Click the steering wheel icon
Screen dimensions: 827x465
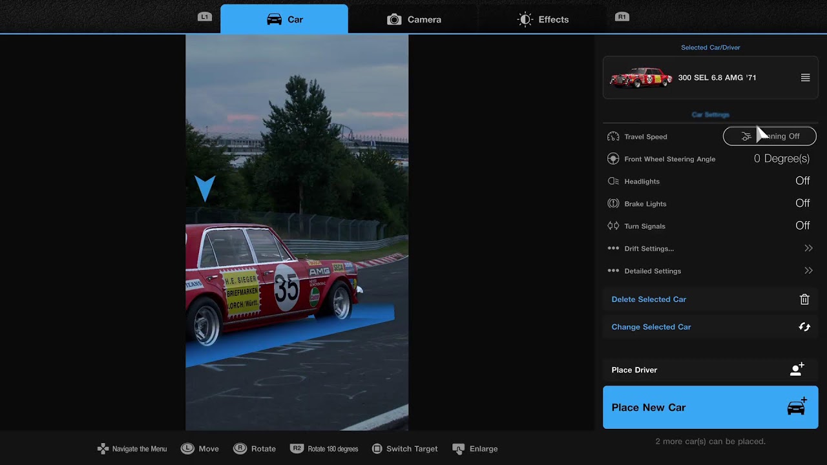[x=613, y=159]
